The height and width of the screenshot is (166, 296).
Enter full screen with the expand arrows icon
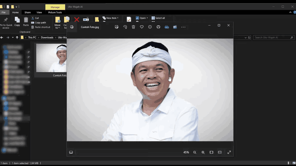(229, 152)
